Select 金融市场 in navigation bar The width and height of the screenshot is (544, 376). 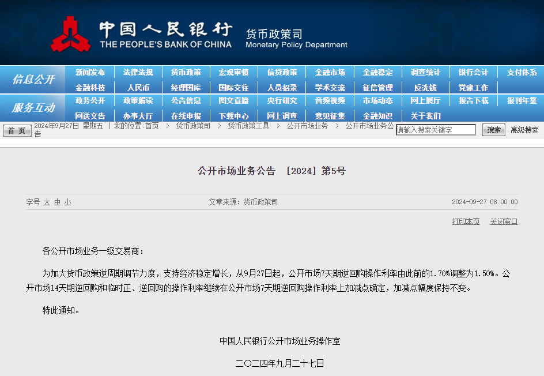330,72
